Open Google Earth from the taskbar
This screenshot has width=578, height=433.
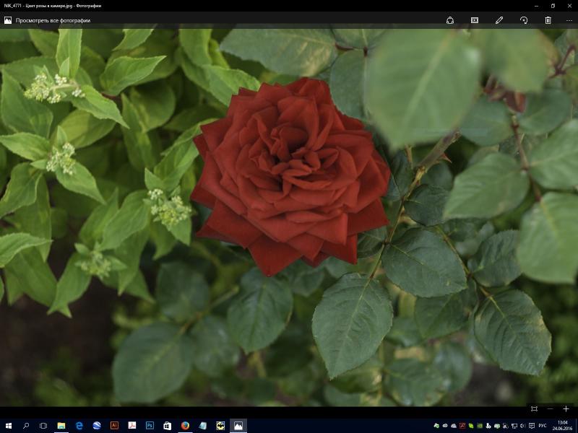pos(97,426)
